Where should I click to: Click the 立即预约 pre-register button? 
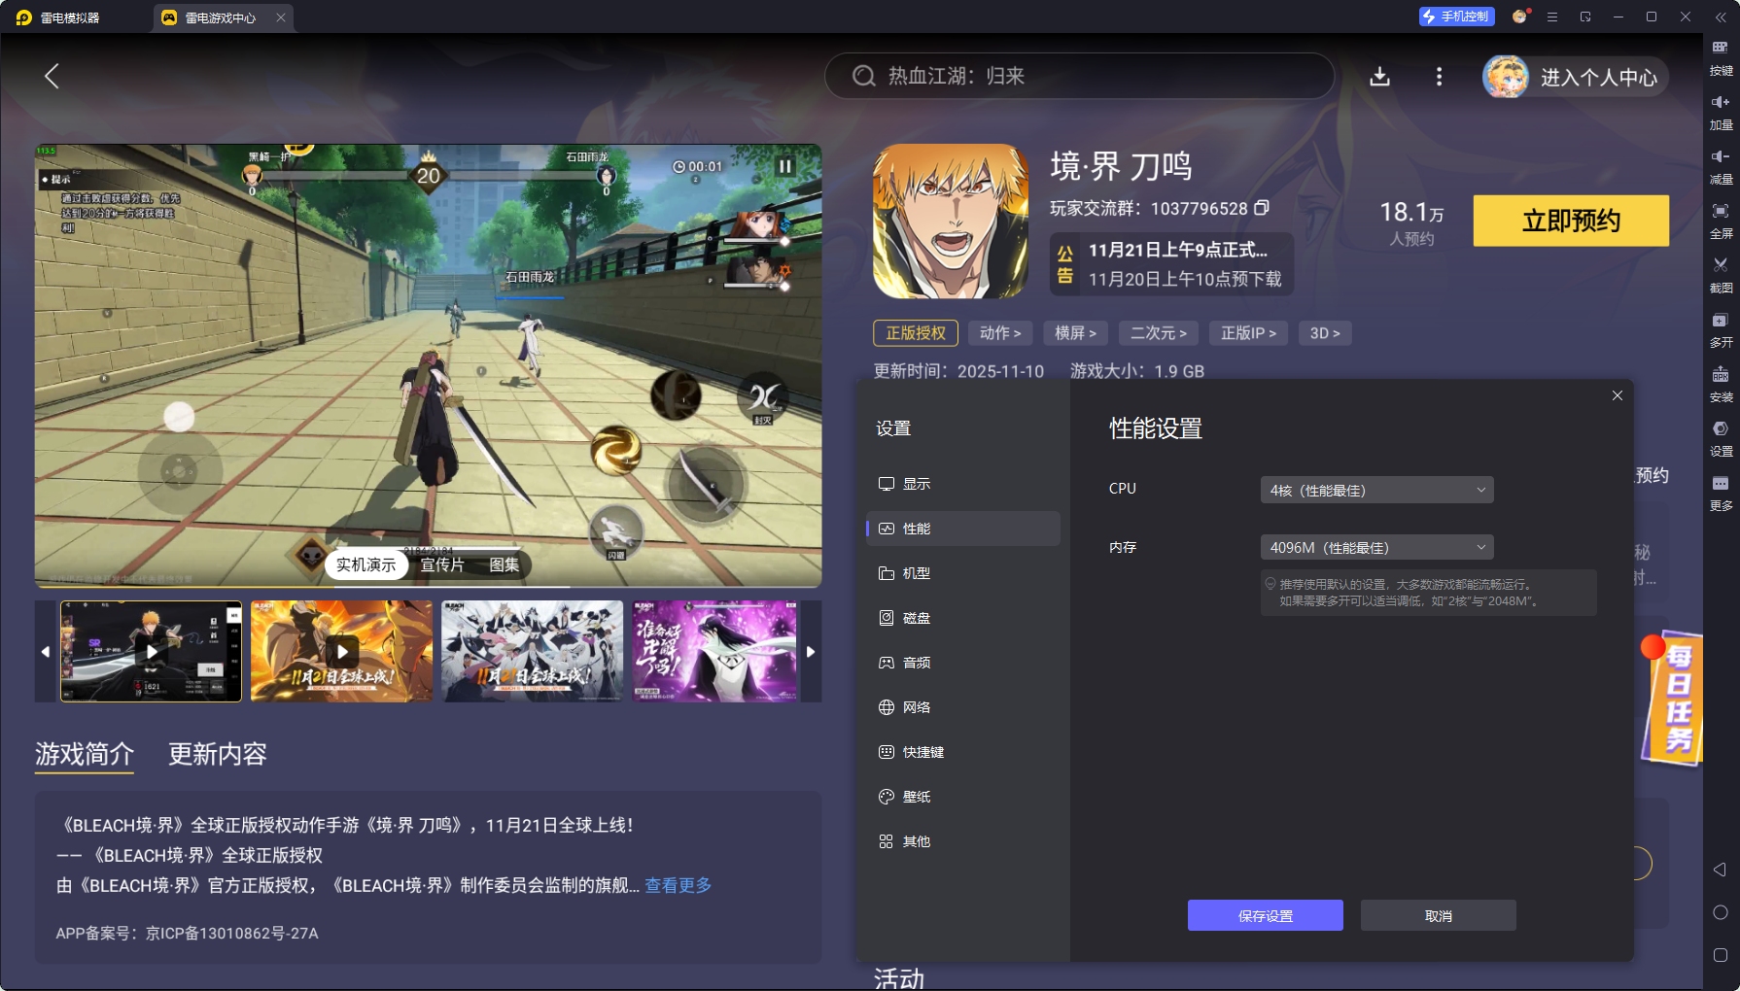[1571, 221]
